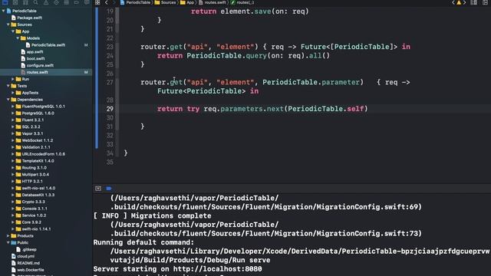Select the DatabaseKit 1.3.3 package
The width and height of the screenshot is (491, 276).
(x=38, y=195)
